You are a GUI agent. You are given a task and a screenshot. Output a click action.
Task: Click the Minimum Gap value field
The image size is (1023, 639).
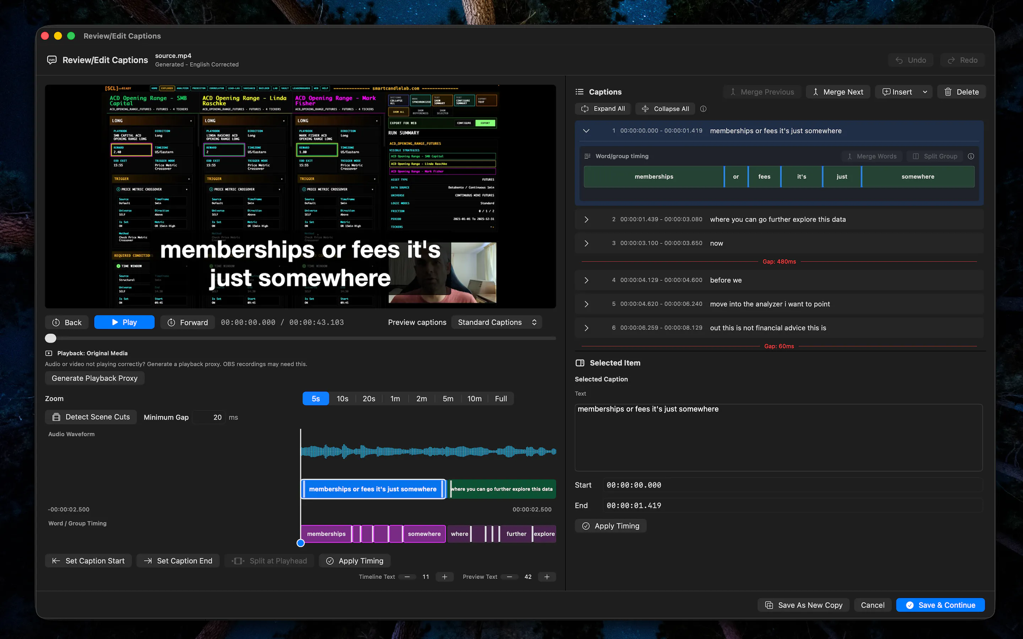point(209,417)
